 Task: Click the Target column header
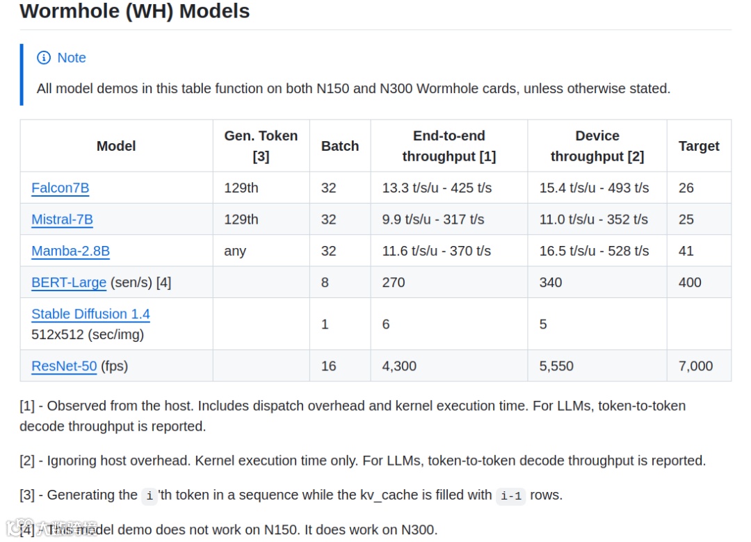pos(699,146)
